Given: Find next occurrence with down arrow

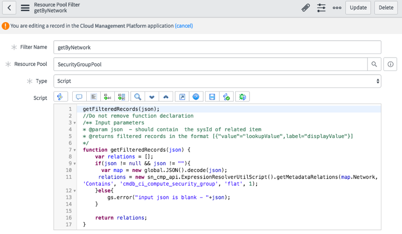Looking at the screenshot, I should (x=152, y=96).
